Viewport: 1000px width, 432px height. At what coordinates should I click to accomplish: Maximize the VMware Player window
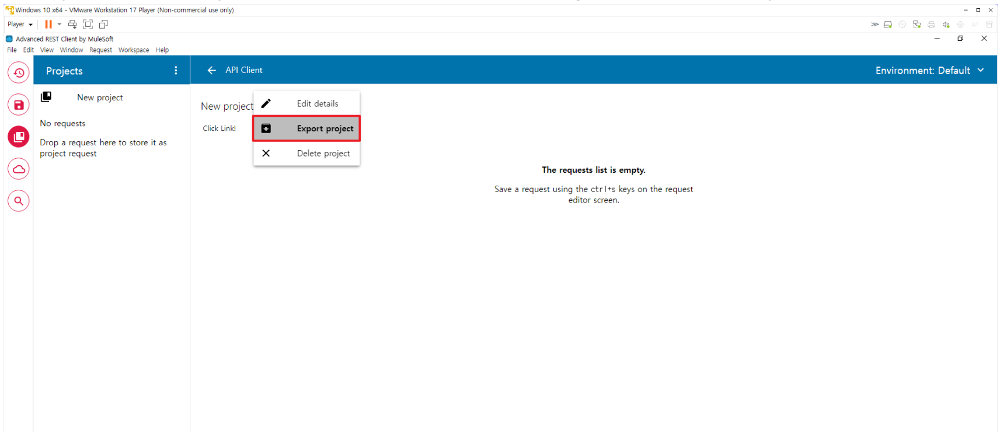[978, 10]
